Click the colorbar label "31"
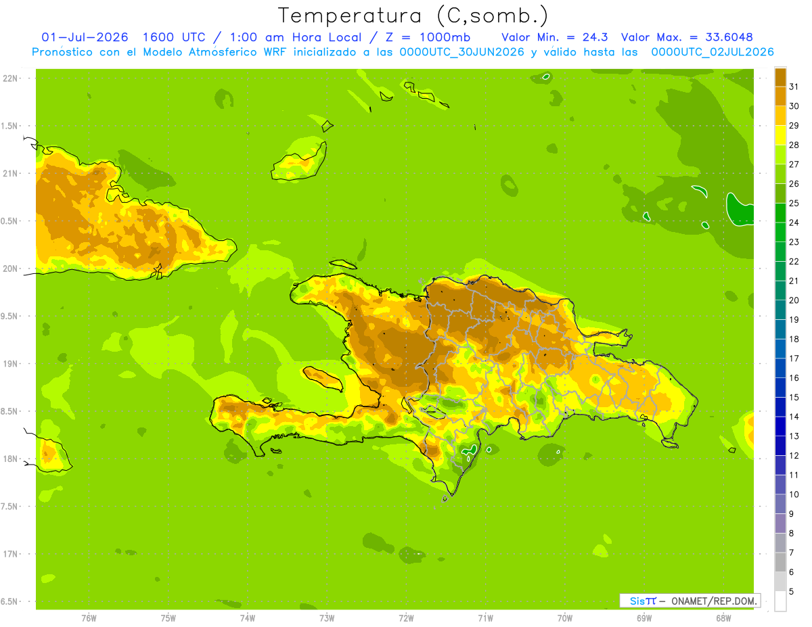 pos(794,87)
